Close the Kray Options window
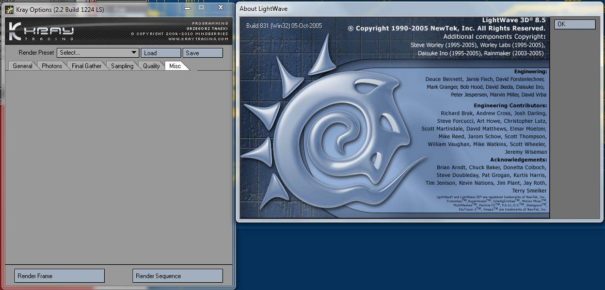The image size is (605, 290). (x=221, y=7)
